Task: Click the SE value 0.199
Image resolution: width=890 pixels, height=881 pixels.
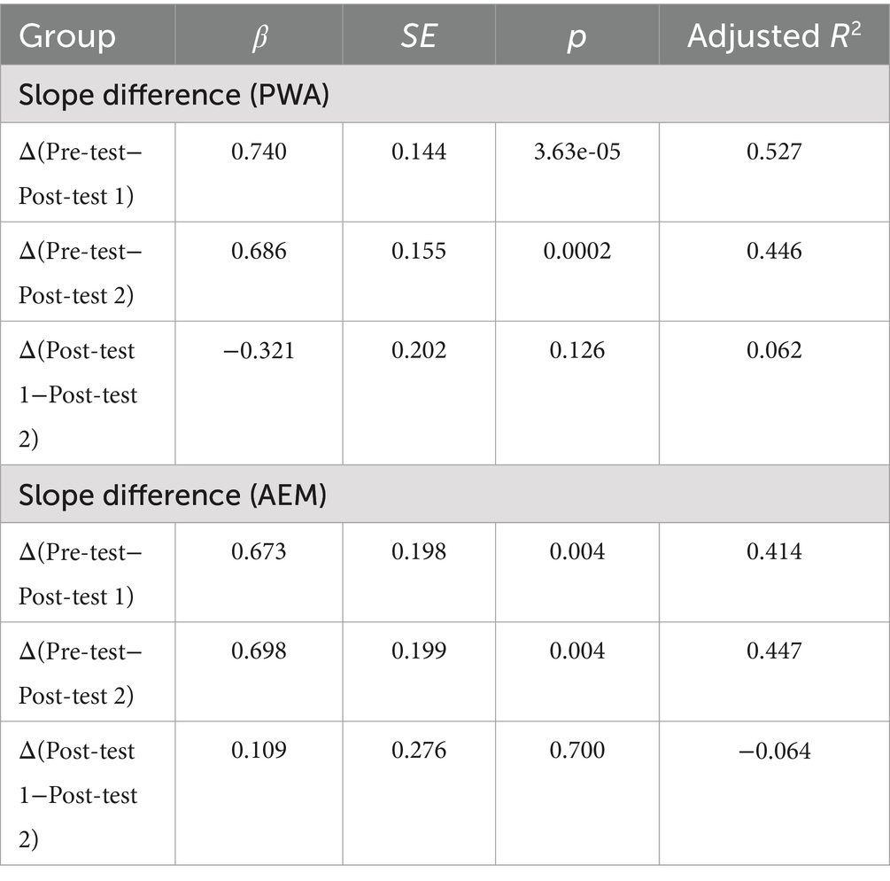Action: tap(419, 651)
